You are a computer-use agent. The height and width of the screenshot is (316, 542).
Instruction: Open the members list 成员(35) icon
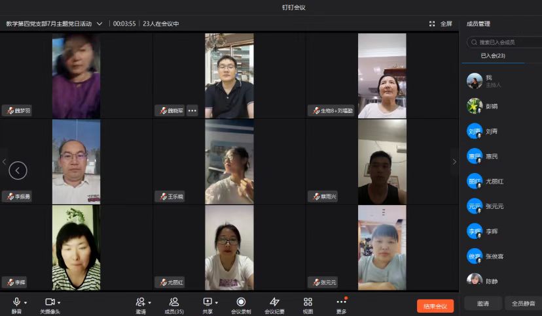point(174,302)
